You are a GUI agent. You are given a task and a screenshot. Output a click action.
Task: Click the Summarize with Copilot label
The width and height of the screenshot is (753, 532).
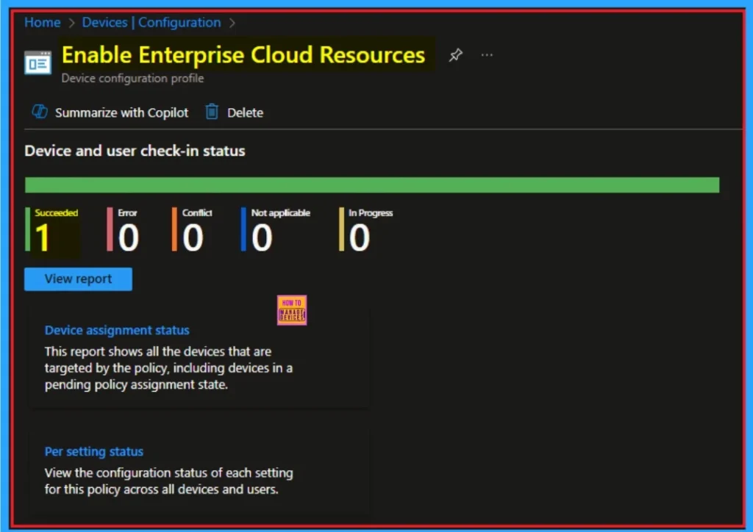coord(121,112)
